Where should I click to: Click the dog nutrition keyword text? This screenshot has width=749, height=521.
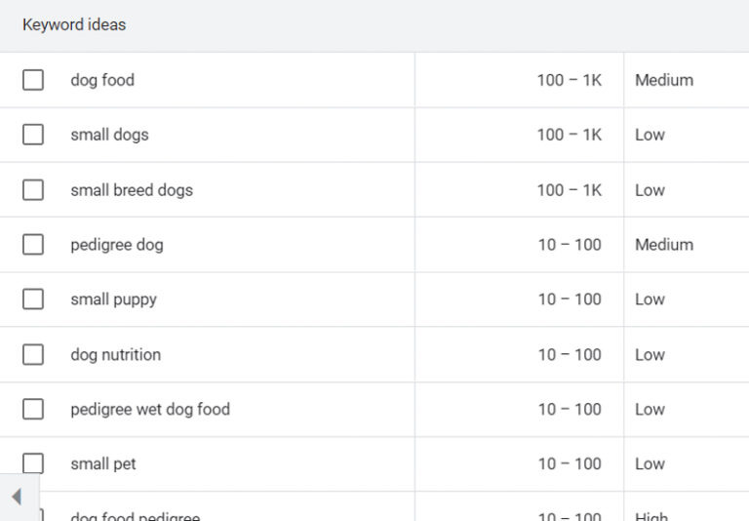click(116, 355)
